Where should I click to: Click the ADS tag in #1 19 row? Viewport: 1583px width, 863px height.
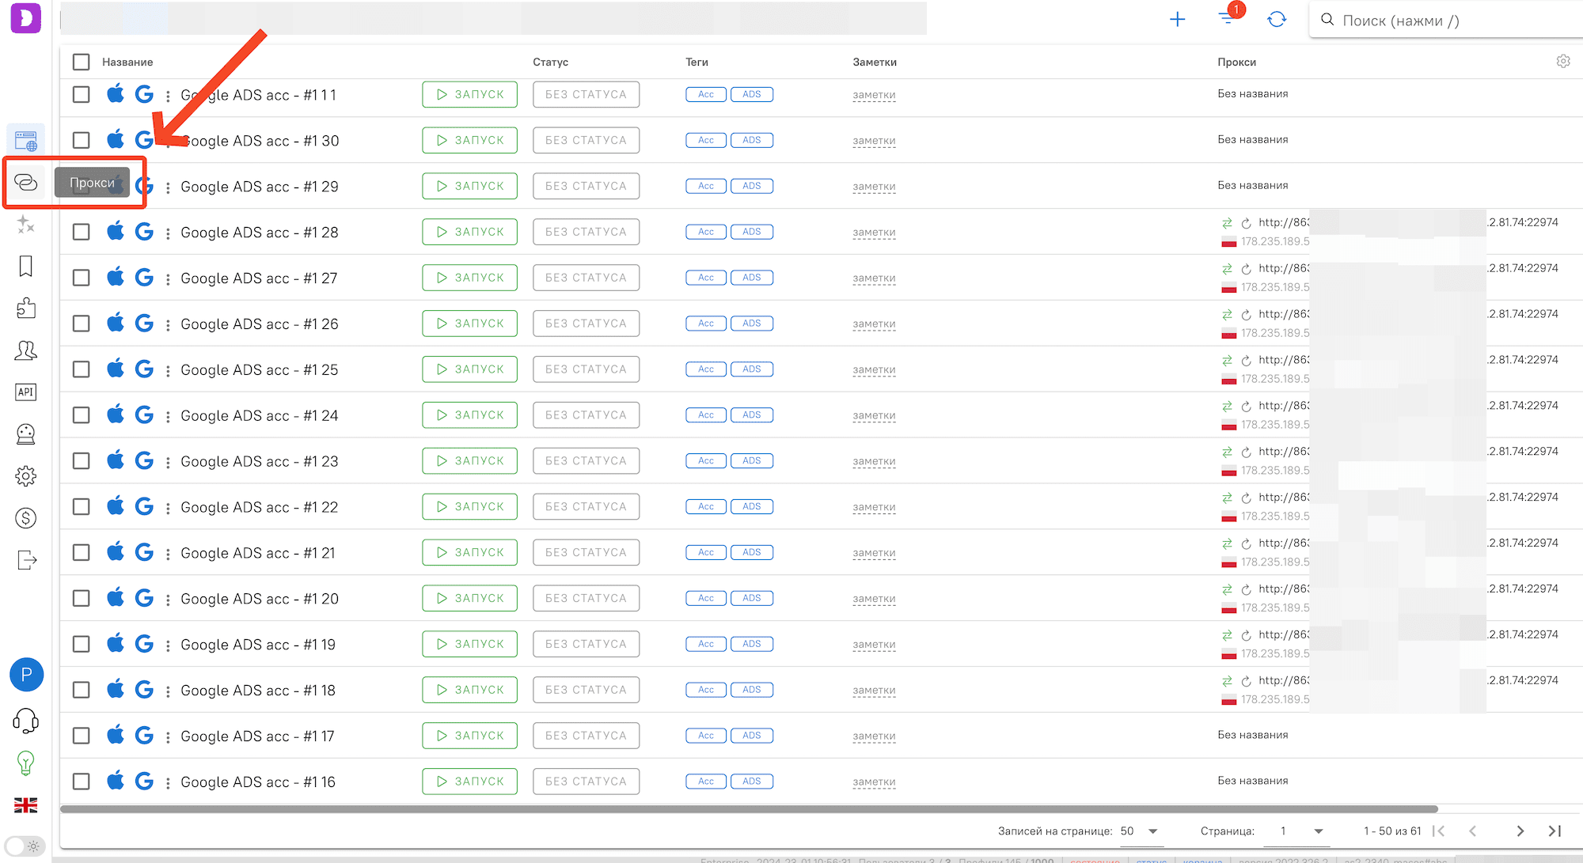coord(752,644)
